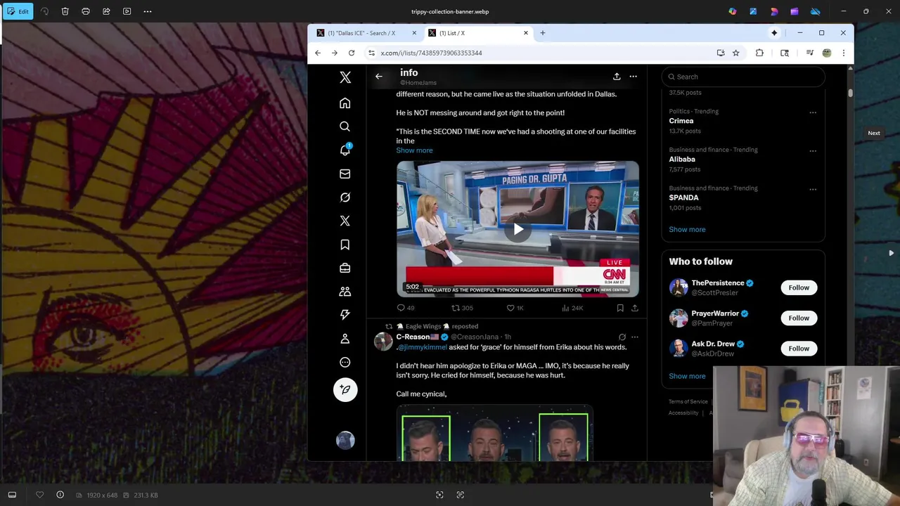This screenshot has width=900, height=506.
Task: Open X Jobs briefcase icon
Action: point(345,268)
